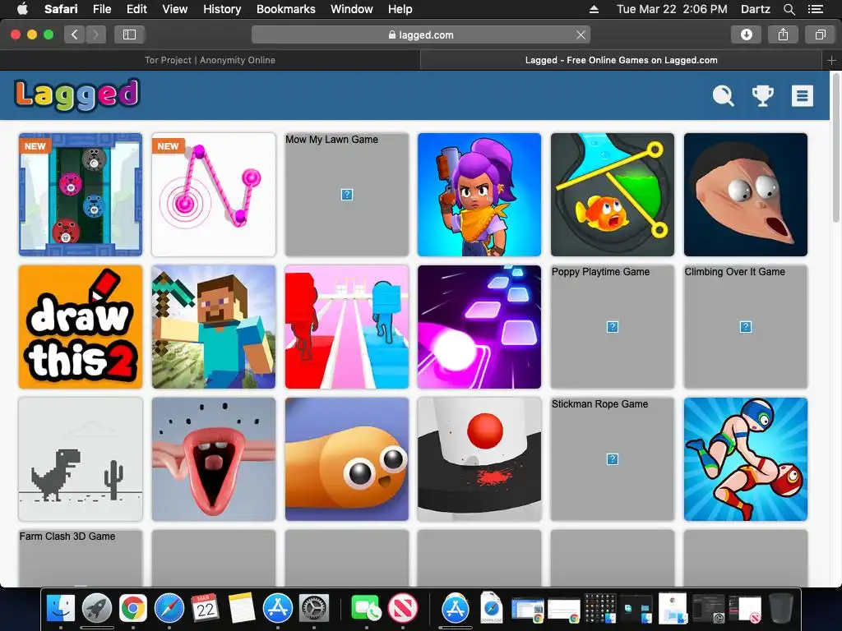
Task: Open the Dartz user menu
Action: point(755,9)
